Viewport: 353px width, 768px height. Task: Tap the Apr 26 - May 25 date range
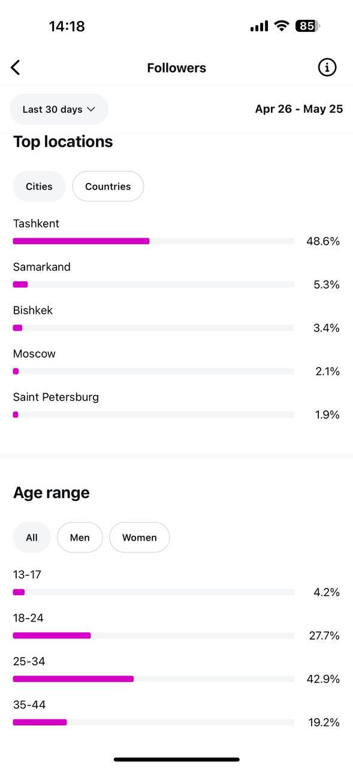click(x=299, y=109)
